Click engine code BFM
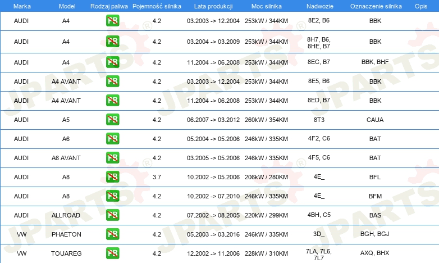 pyautogui.click(x=375, y=196)
